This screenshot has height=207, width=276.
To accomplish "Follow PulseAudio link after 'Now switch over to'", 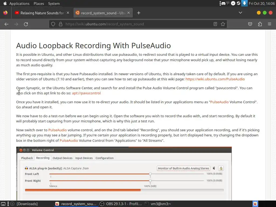I will [58, 130].
